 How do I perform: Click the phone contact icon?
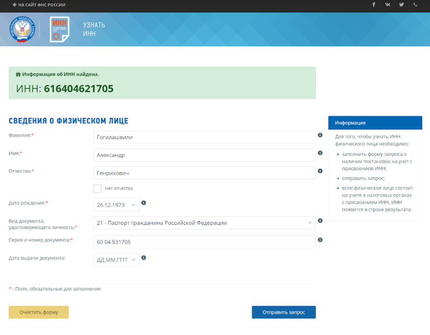(415, 5)
